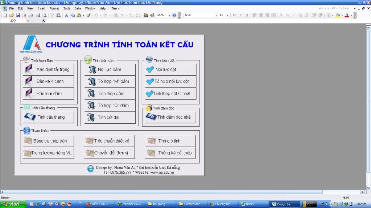Click the blue Help question mark icon
371x208 pixels.
174,15
